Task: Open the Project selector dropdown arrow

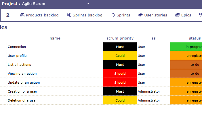Action: pyautogui.click(x=88, y=4)
